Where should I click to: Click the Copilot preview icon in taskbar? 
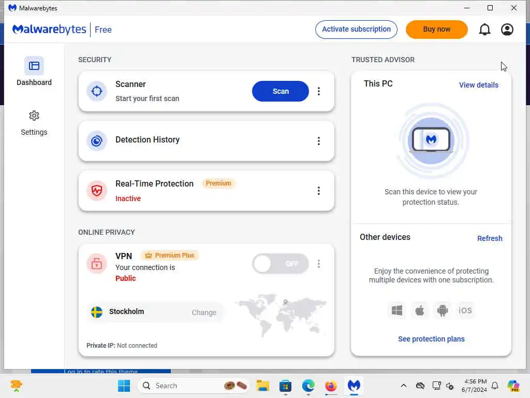tap(513, 386)
